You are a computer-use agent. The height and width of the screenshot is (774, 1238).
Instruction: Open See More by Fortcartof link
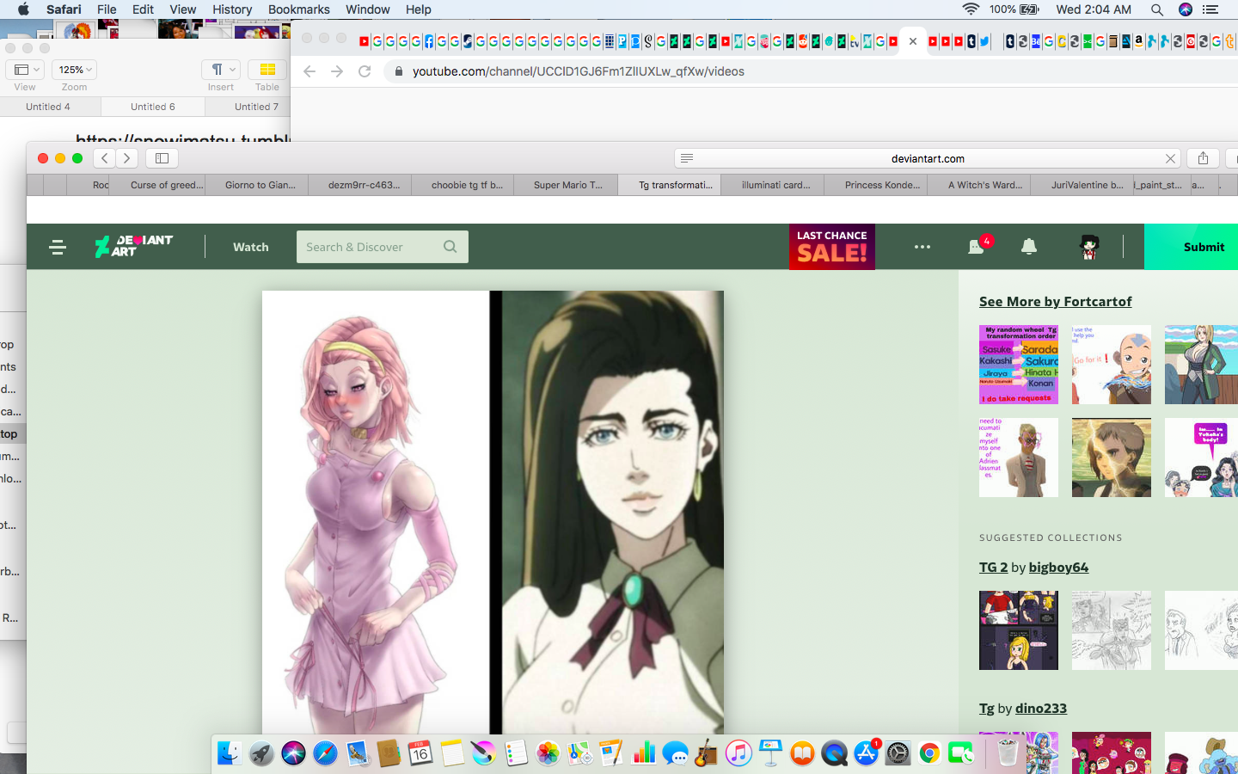click(x=1055, y=302)
